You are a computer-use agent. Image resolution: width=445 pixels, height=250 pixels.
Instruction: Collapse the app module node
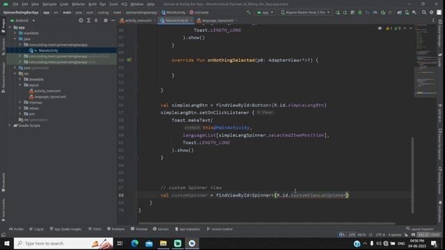10,28
